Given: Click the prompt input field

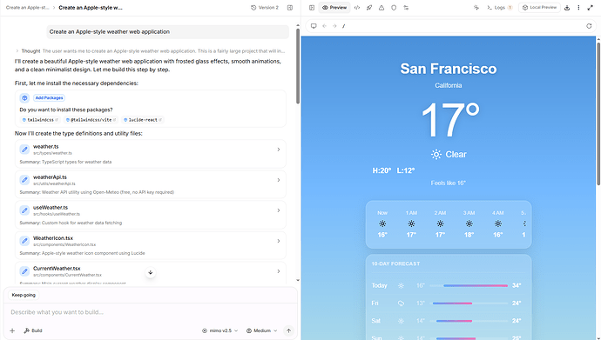Looking at the screenshot, I should [150, 312].
